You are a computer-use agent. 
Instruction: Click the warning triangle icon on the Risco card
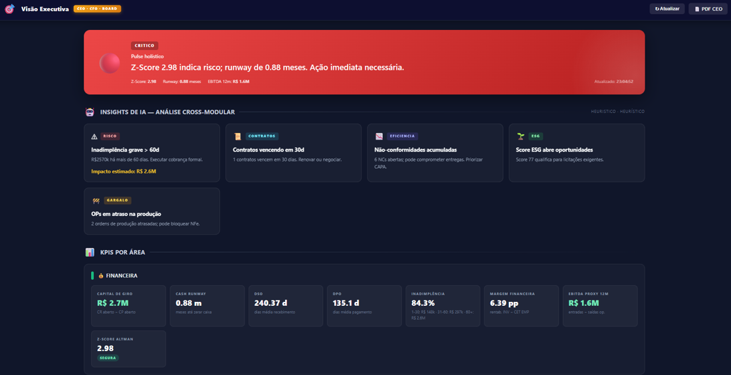click(94, 137)
